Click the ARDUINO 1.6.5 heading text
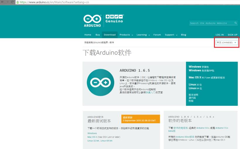240x149 pixels. [135, 70]
